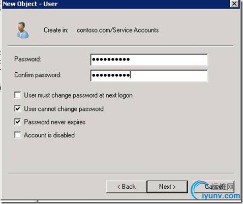Screen dimensions: 243x204
Task: Click the 'New Object - User' title bar
Action: click(115, 4)
